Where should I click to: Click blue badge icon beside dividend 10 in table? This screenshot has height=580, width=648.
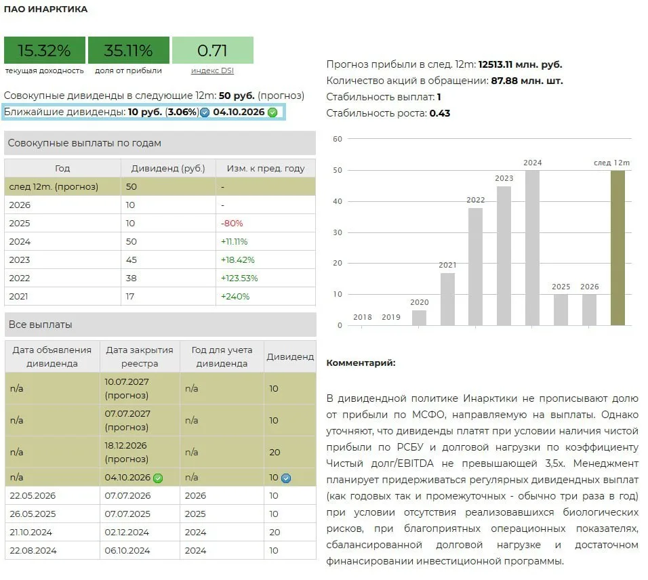[286, 478]
